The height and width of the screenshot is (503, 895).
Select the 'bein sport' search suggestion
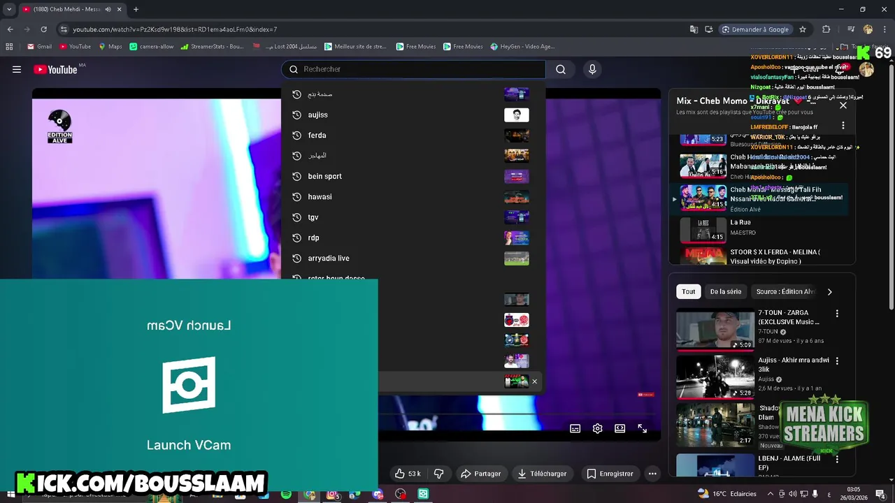(x=413, y=176)
